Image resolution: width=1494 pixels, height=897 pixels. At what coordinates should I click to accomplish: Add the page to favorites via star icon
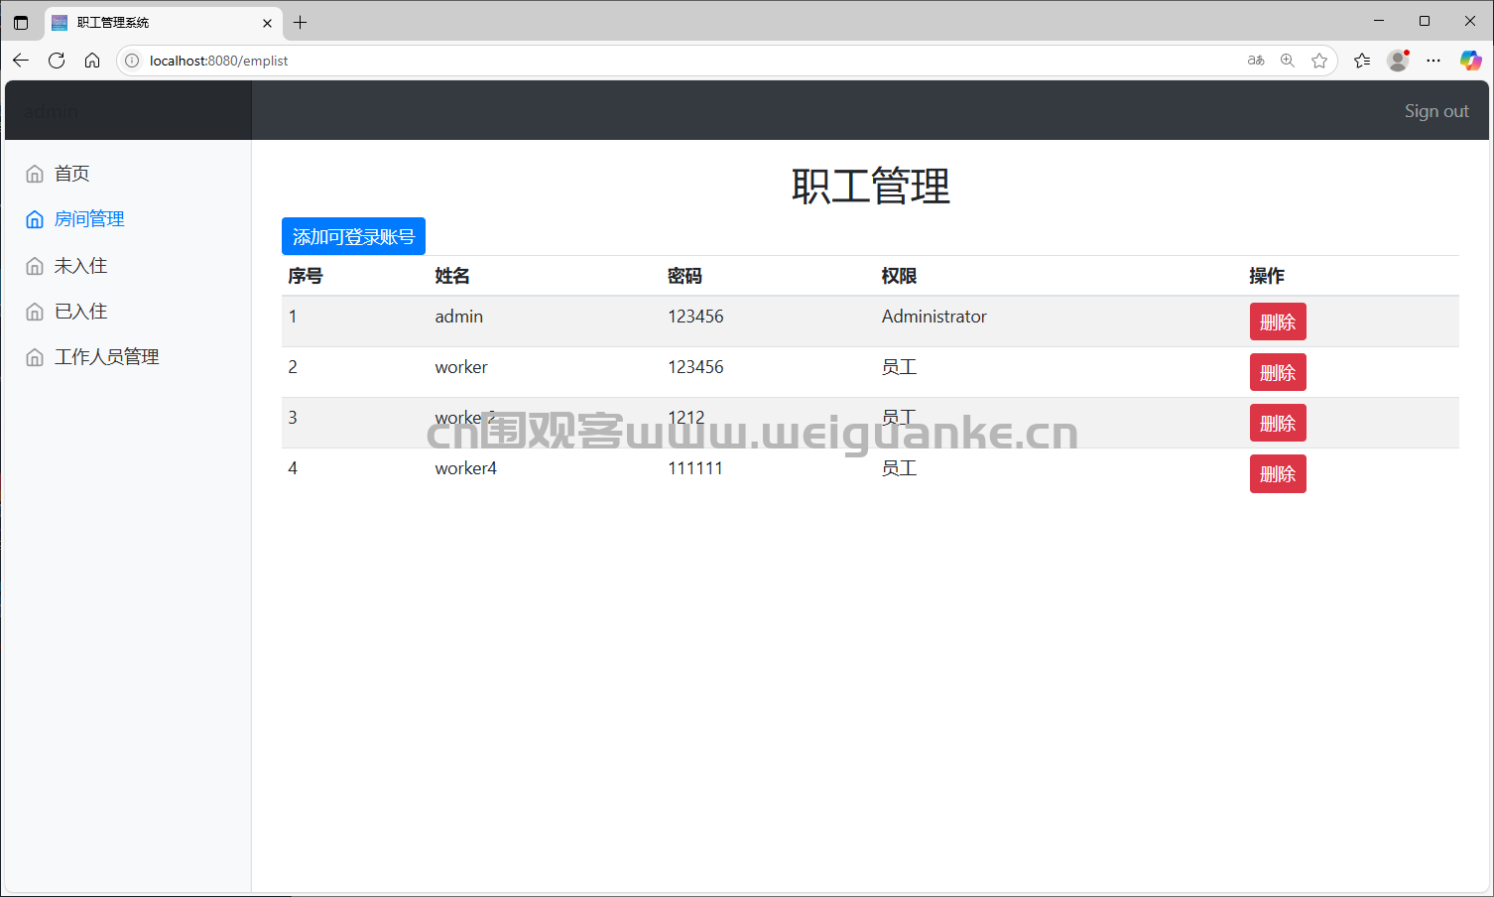(x=1319, y=60)
